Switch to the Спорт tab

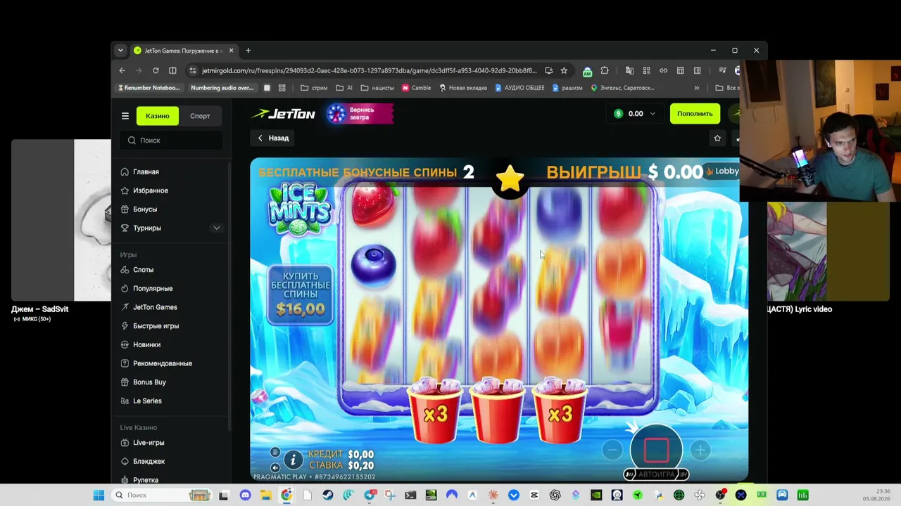coord(200,116)
